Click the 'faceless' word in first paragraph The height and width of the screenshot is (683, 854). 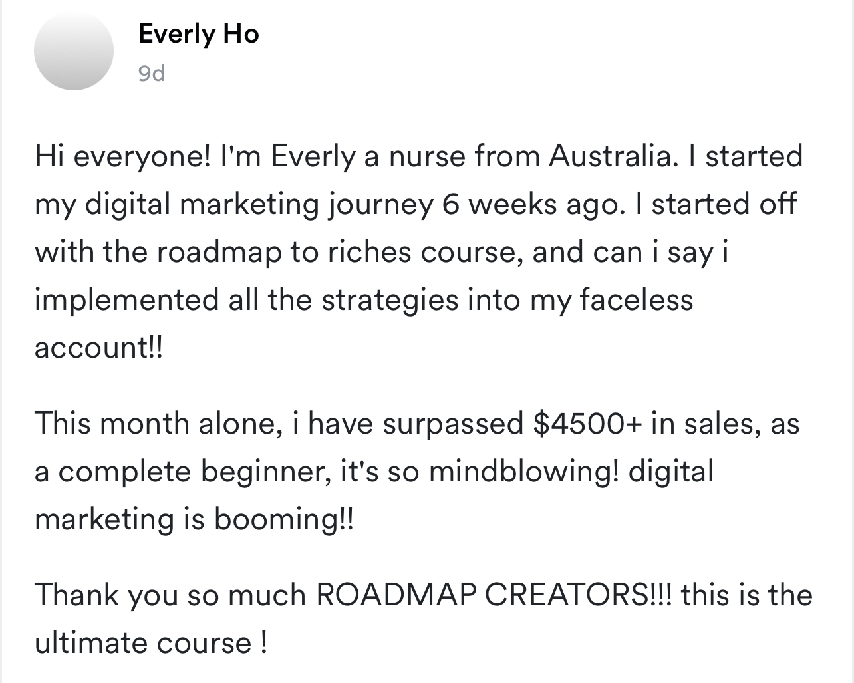(637, 300)
